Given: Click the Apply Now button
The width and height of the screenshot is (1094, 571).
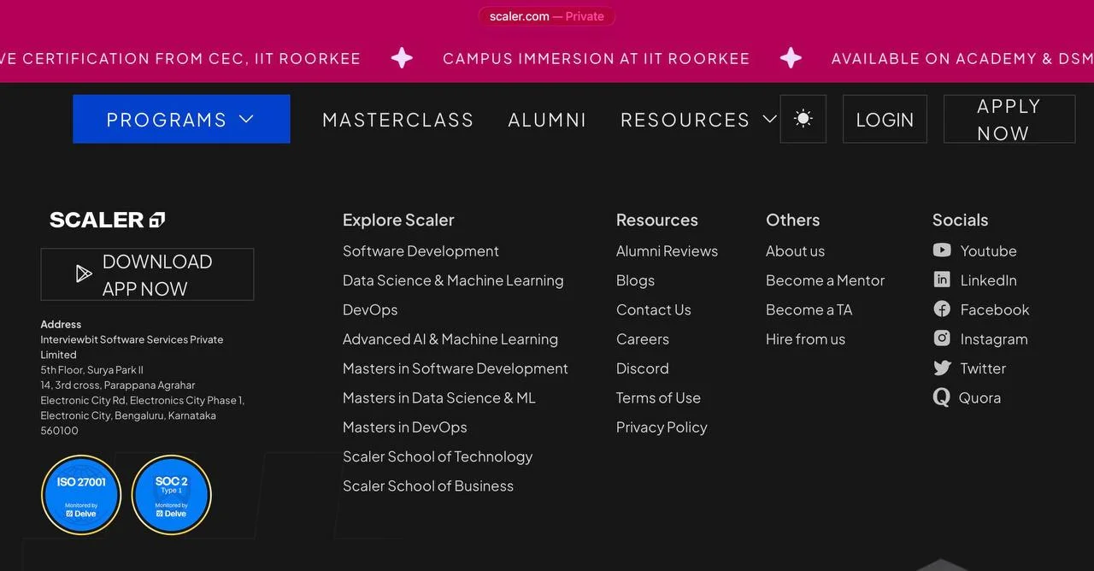Looking at the screenshot, I should [x=1009, y=119].
